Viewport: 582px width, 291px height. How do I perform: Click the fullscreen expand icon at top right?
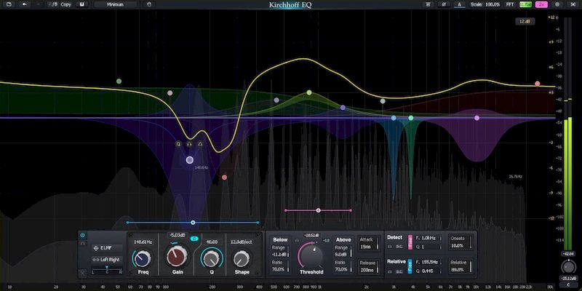[572, 4]
